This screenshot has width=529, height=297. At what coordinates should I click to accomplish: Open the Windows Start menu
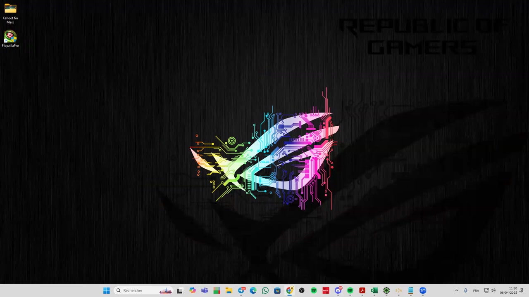click(x=106, y=290)
